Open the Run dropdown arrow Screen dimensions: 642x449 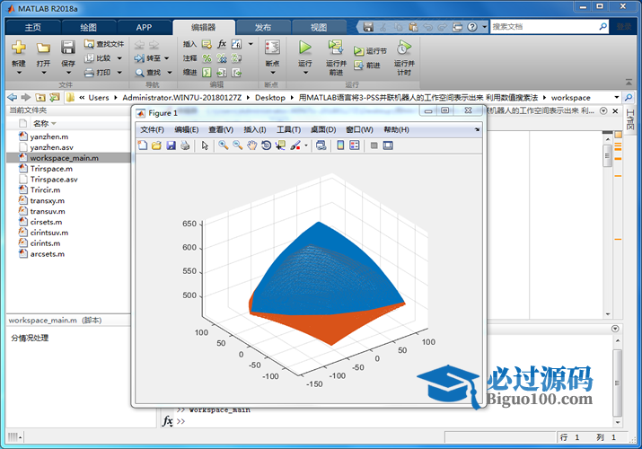pos(305,73)
